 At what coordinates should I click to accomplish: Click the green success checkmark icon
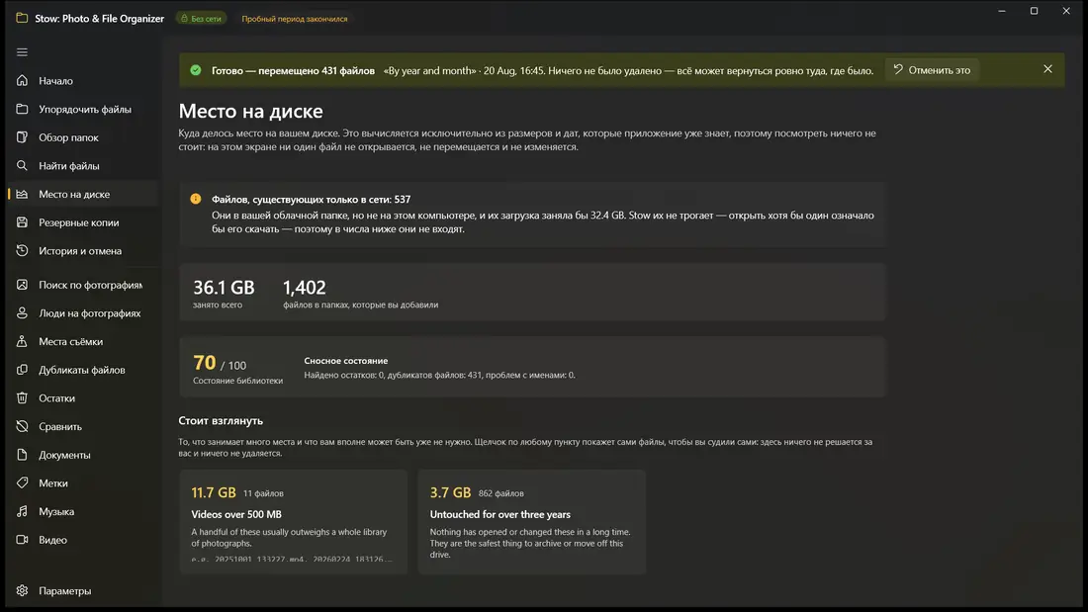pos(196,70)
